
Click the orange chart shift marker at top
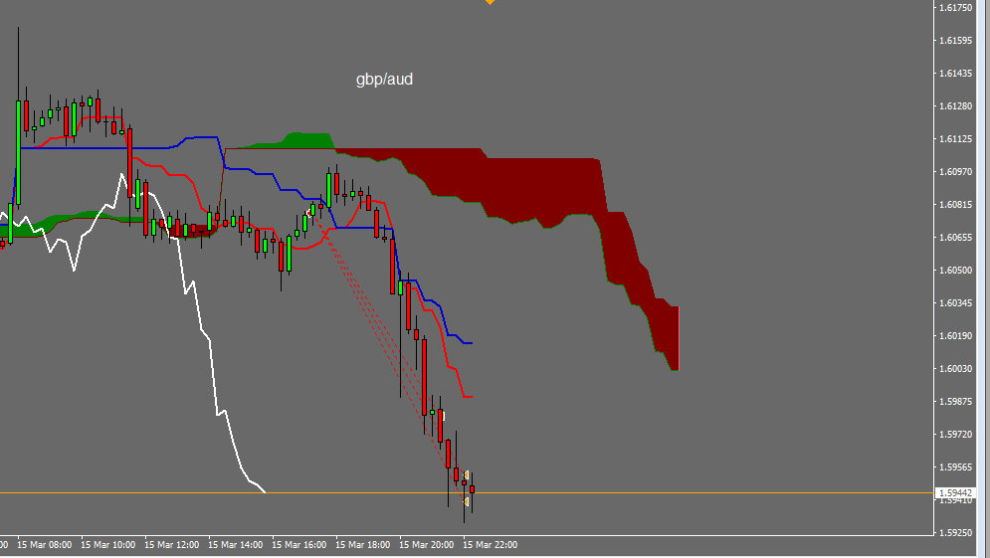[x=490, y=2]
